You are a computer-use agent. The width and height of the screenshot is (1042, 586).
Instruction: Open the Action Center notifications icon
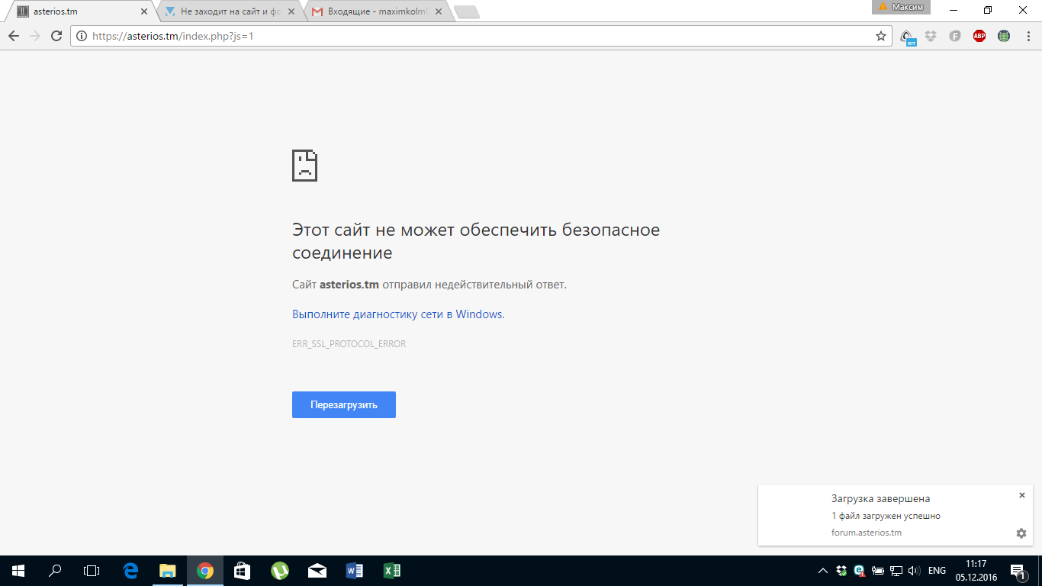point(1018,571)
